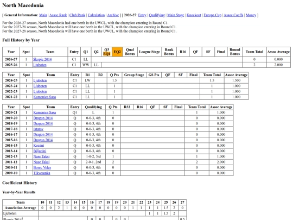The width and height of the screenshot is (293, 220).
Task: Open Dragon 2014 link in 2015-16 row
Action: [x=43, y=140]
